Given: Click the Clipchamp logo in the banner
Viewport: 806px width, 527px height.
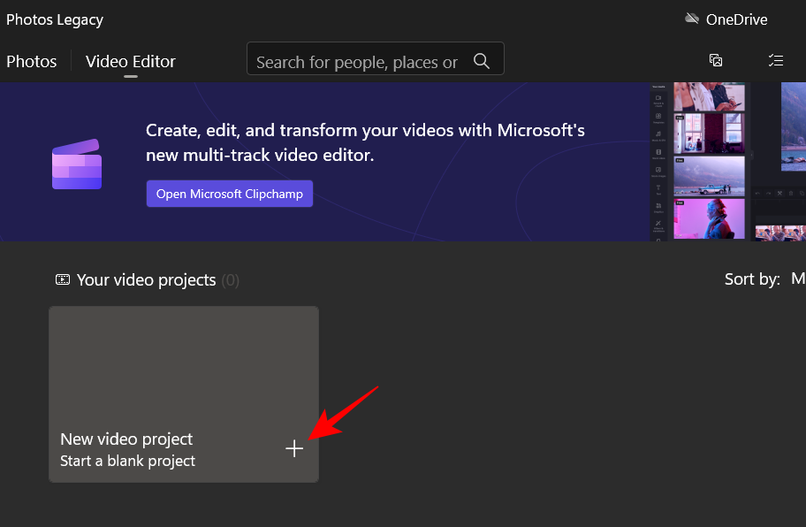Looking at the screenshot, I should point(77,164).
